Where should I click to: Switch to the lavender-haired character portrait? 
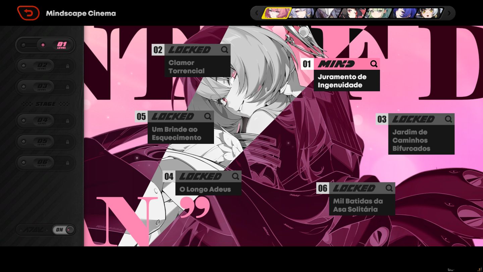coord(301,13)
